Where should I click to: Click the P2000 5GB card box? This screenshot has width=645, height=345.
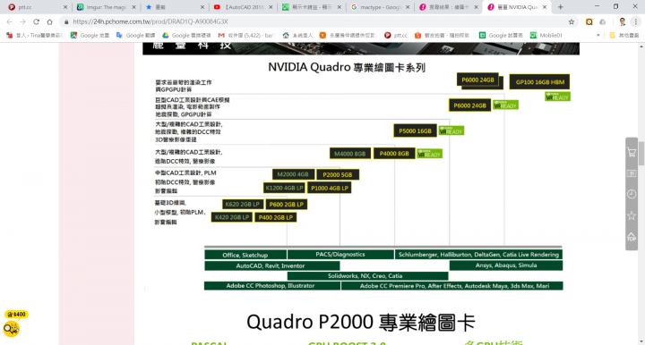[338, 175]
